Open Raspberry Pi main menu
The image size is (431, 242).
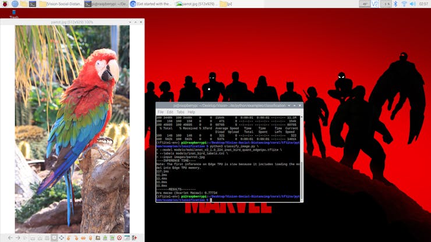coord(5,4)
